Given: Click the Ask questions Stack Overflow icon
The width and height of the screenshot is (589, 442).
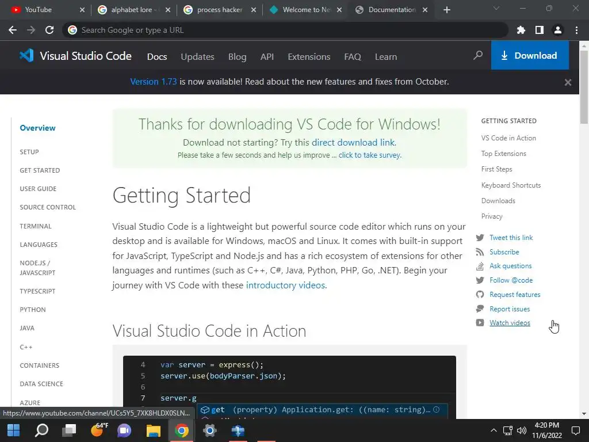Looking at the screenshot, I should (x=480, y=266).
